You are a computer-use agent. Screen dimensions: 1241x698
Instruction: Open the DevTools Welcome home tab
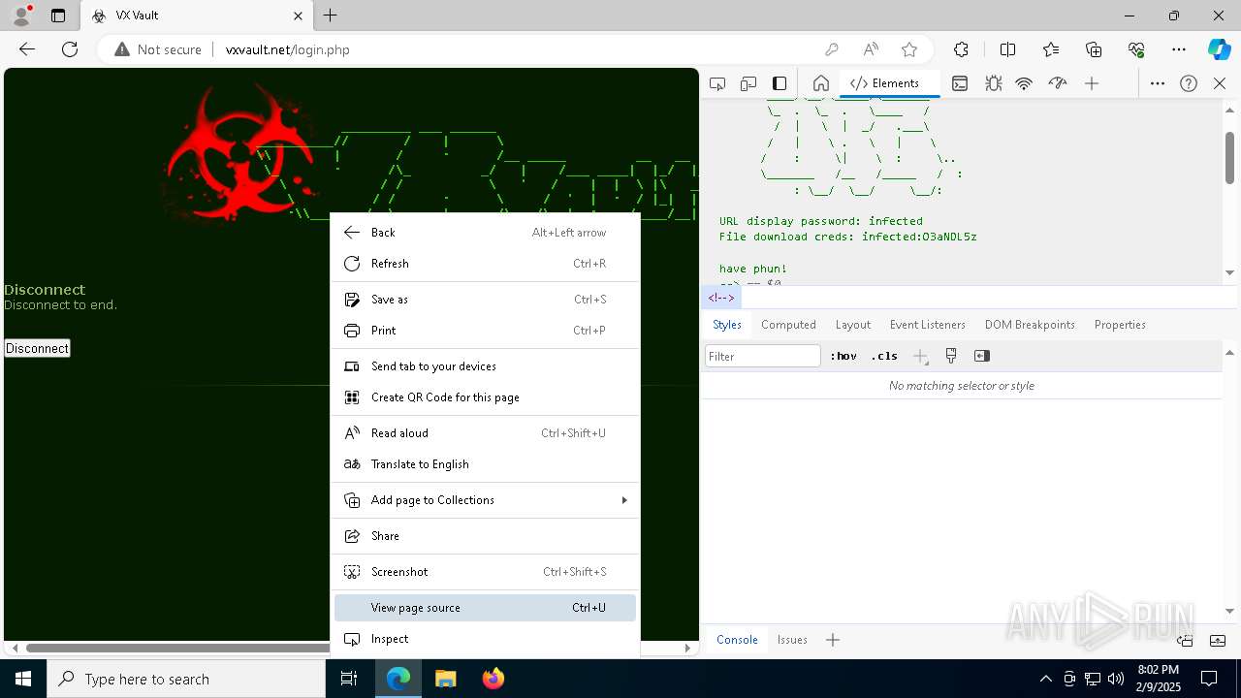tap(820, 83)
